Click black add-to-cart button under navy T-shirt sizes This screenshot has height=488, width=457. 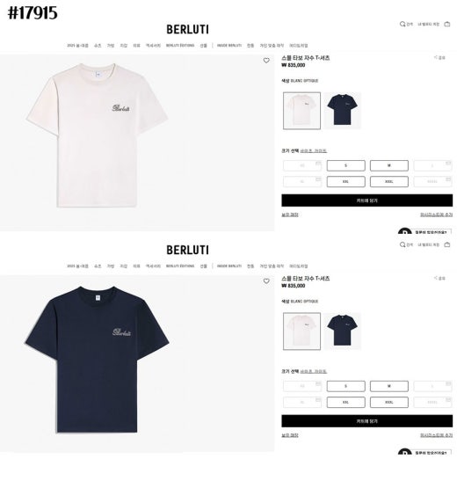(x=366, y=421)
